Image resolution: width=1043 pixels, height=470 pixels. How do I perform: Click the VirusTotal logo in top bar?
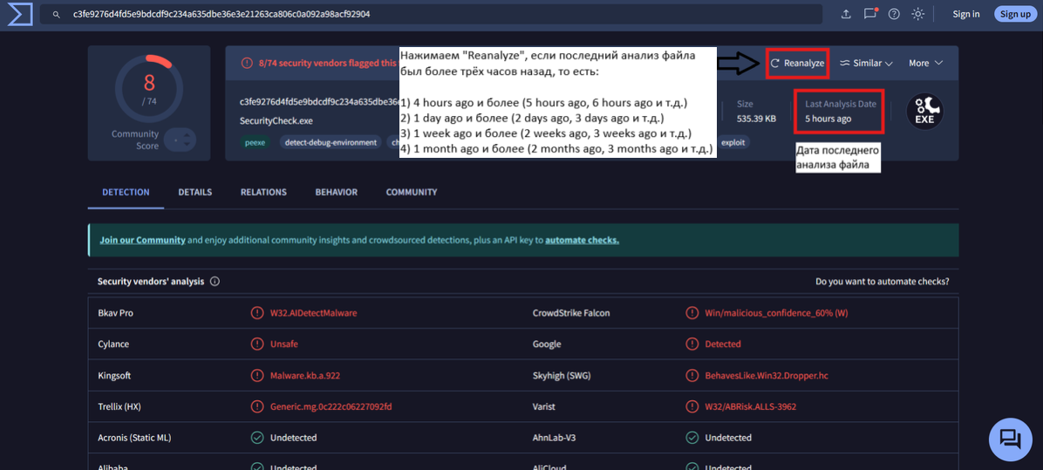click(x=20, y=14)
